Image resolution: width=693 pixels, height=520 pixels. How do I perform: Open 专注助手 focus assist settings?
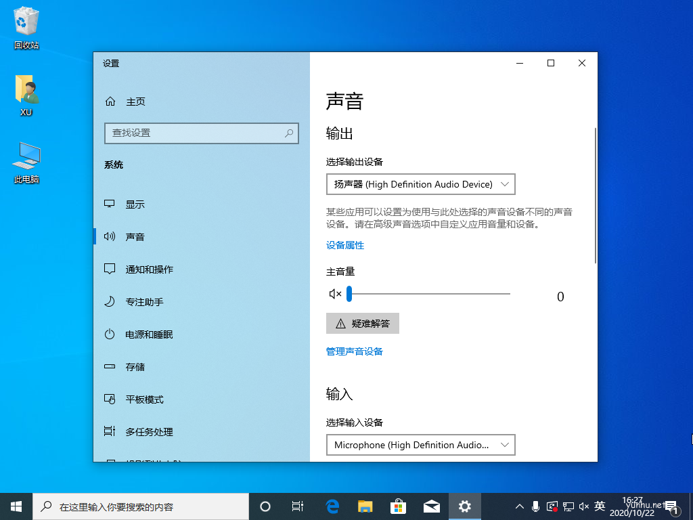(110, 301)
